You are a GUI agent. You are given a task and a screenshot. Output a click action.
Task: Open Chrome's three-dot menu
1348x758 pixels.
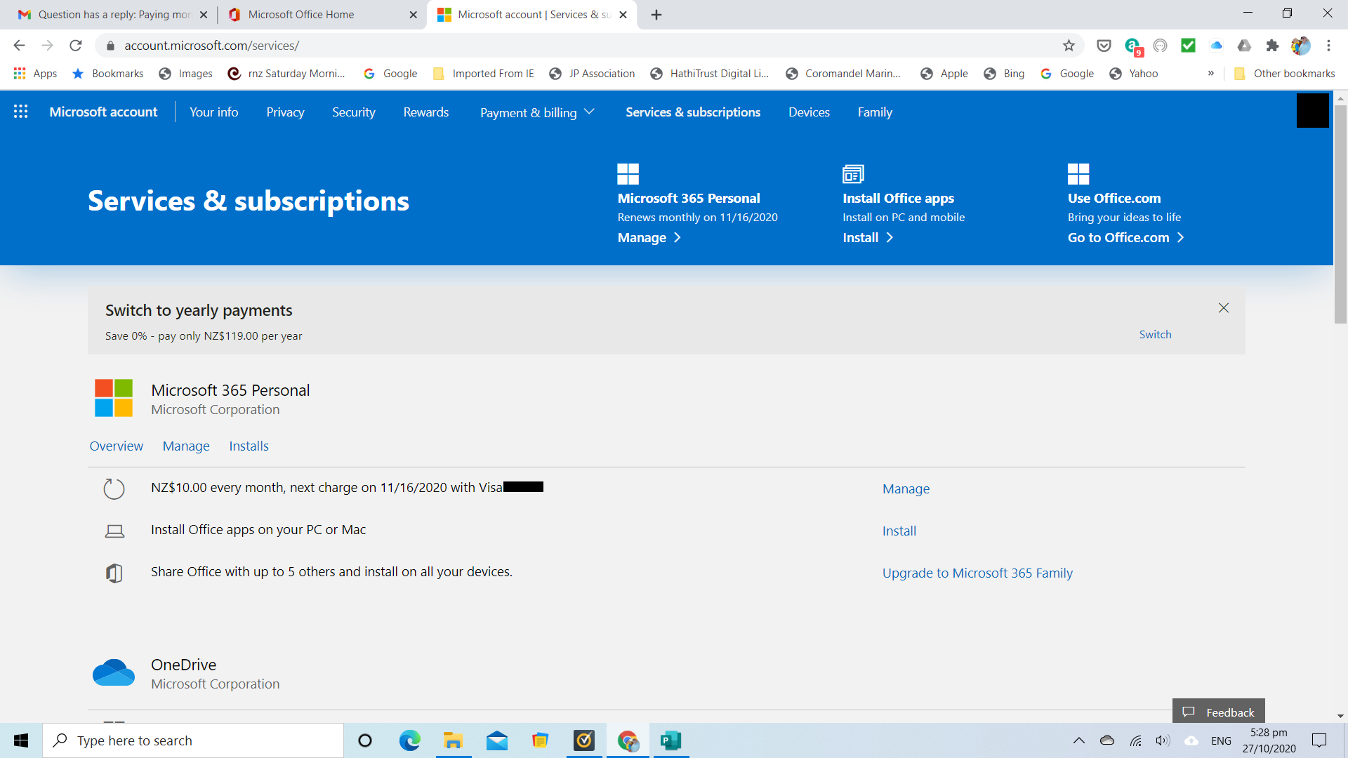click(1328, 45)
